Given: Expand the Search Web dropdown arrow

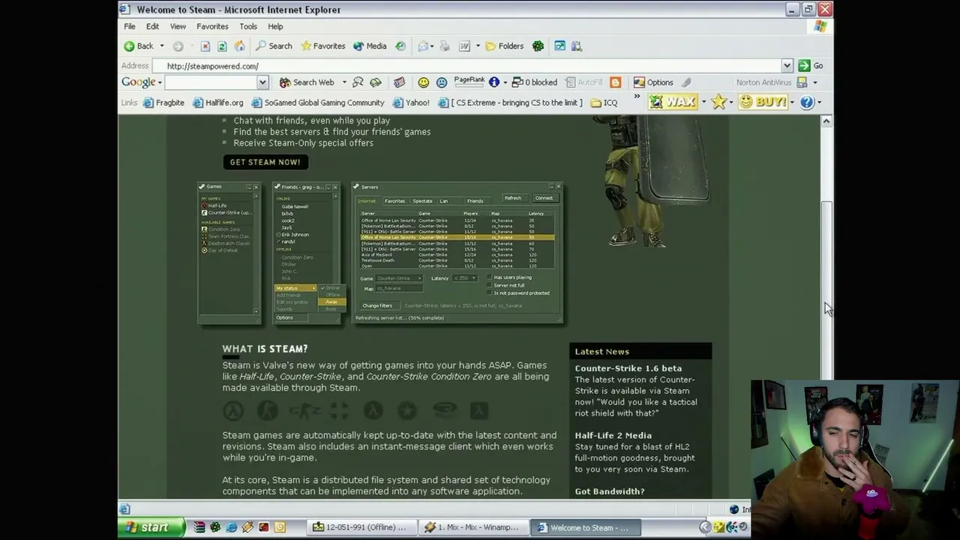Looking at the screenshot, I should pos(344,82).
